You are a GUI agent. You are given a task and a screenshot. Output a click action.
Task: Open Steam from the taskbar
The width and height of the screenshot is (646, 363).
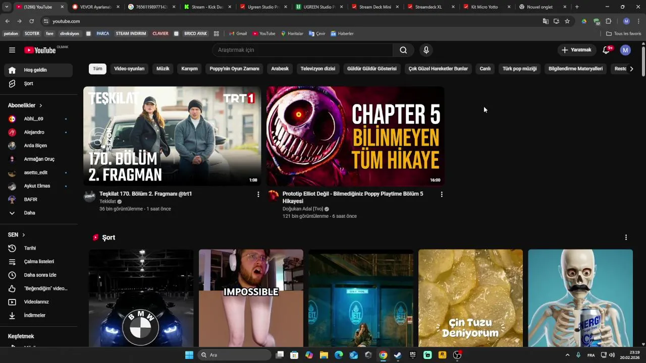tap(398, 355)
